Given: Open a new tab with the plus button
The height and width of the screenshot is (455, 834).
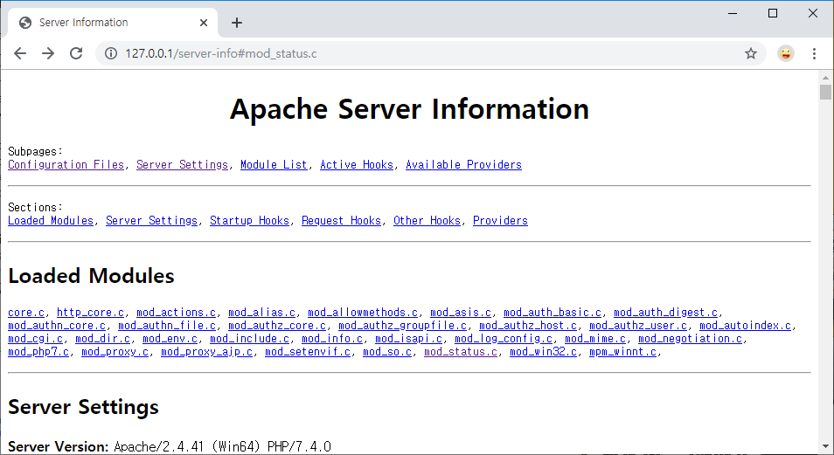Looking at the screenshot, I should click(x=237, y=23).
